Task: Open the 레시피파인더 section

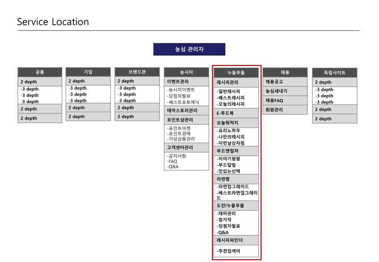Action: point(236,241)
